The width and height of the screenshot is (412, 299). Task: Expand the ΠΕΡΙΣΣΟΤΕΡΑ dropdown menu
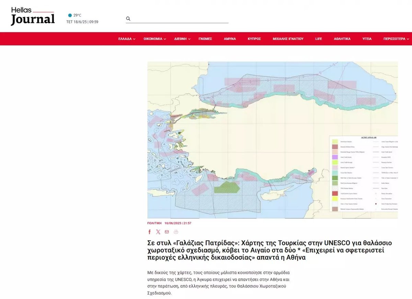[x=396, y=39]
